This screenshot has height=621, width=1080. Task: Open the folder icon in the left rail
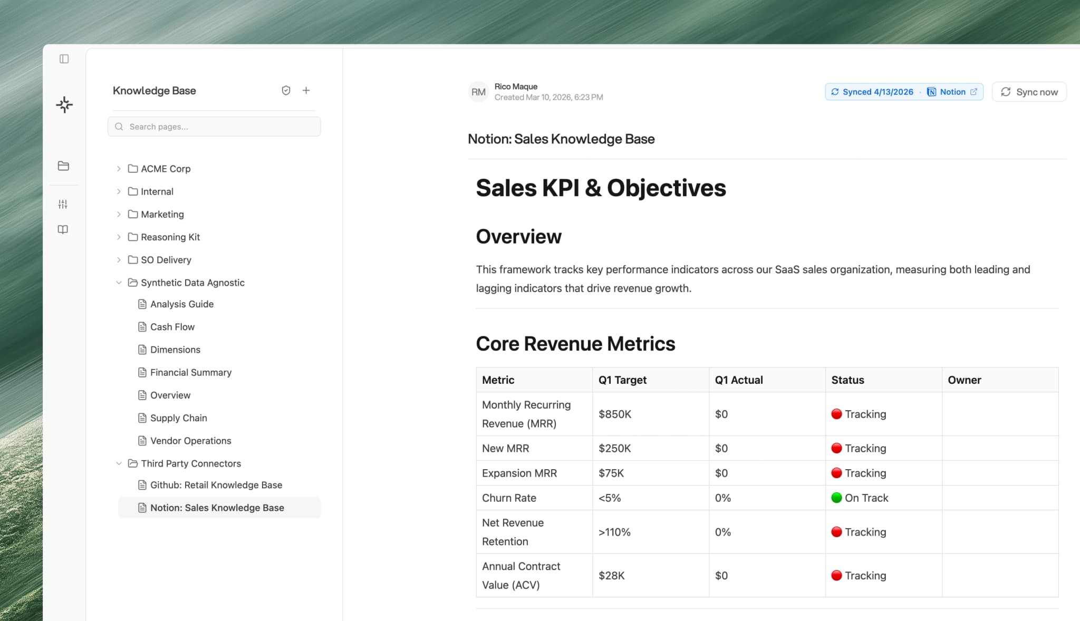[x=63, y=166]
